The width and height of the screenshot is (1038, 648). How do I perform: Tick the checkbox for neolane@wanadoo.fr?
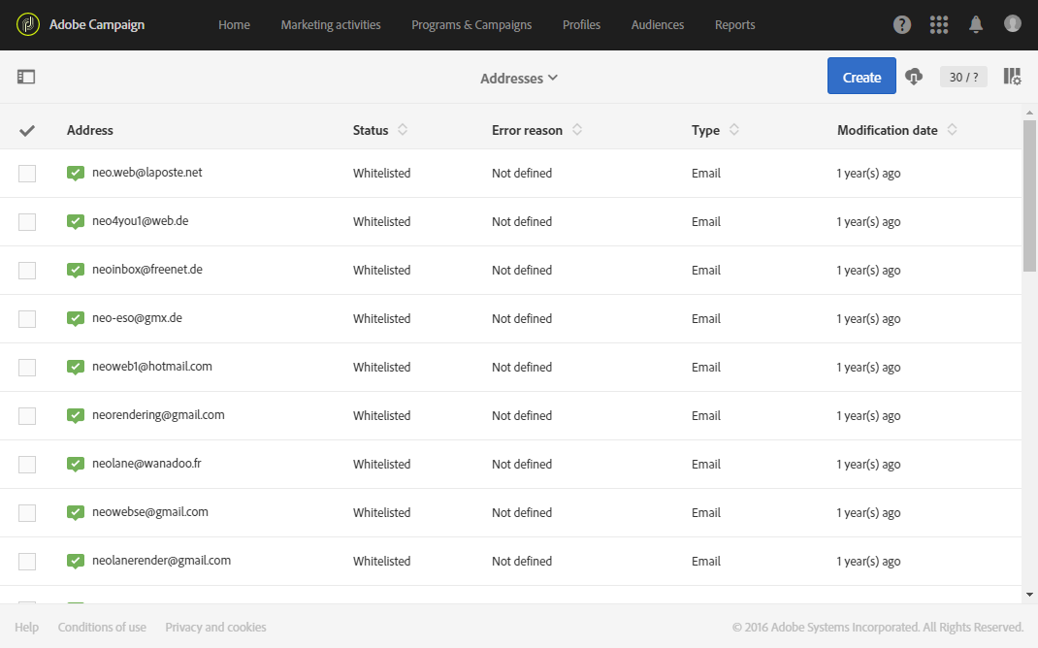click(27, 465)
